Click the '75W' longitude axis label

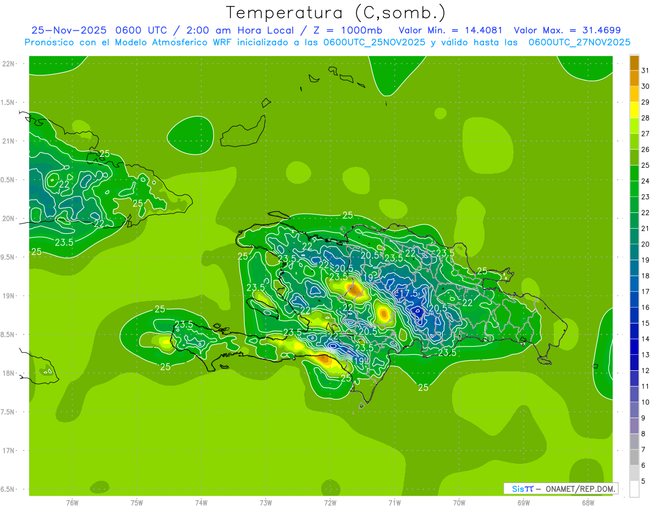click(137, 503)
